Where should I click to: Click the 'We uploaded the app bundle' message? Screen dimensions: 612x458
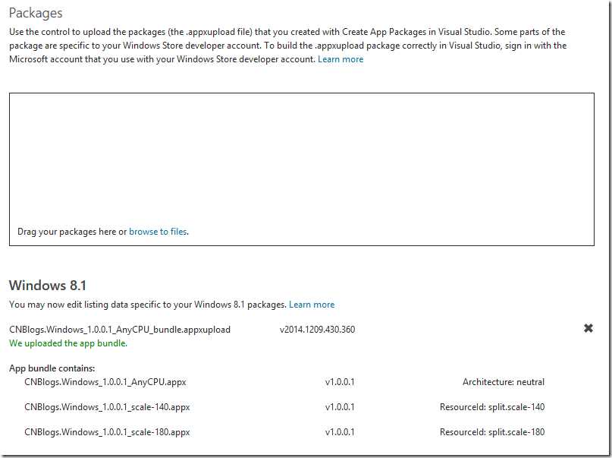(x=68, y=343)
